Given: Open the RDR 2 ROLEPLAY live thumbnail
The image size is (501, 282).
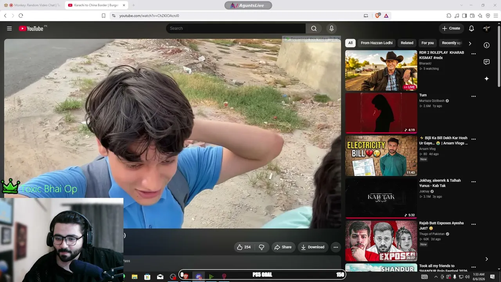Looking at the screenshot, I should [x=381, y=70].
